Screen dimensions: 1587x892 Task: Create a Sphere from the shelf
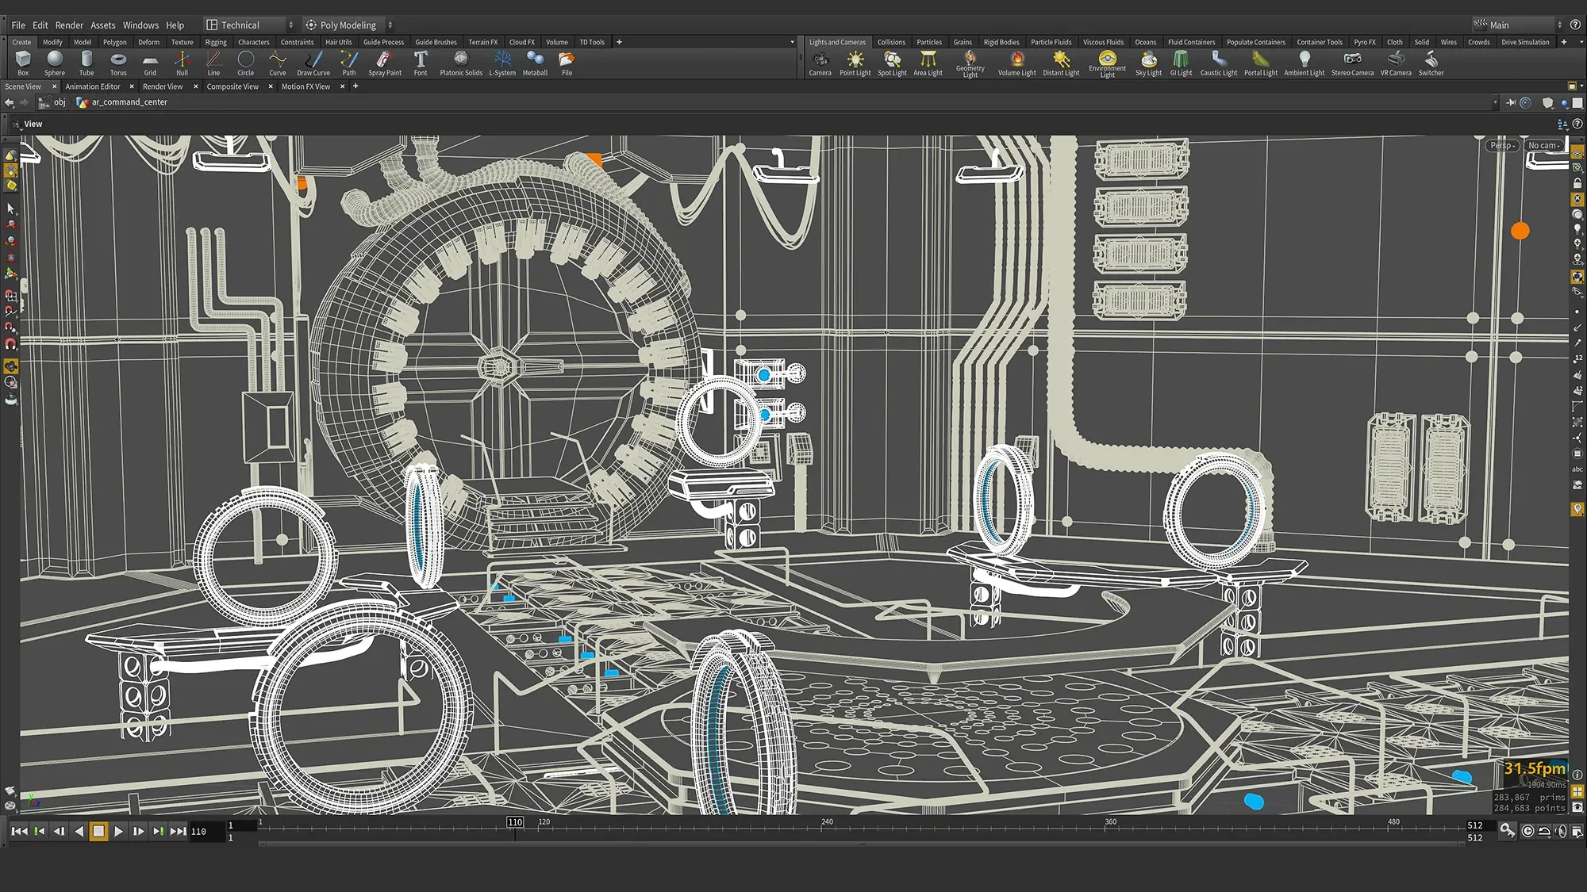pyautogui.click(x=55, y=63)
